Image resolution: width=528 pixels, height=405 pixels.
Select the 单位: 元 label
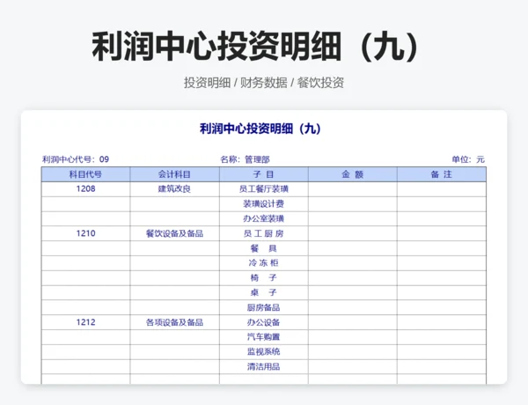click(x=468, y=159)
